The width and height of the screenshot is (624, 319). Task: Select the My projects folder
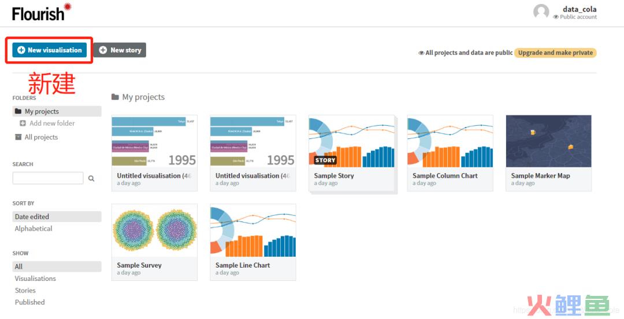pos(57,111)
